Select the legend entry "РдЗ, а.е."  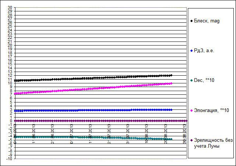pyautogui.click(x=202, y=51)
